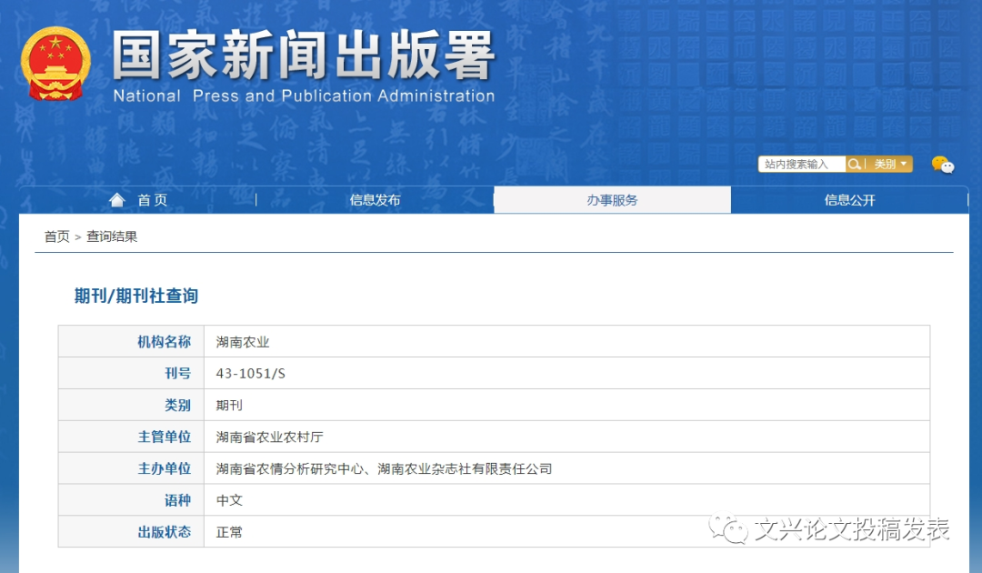Click the 正常 publication status value
The height and width of the screenshot is (573, 982).
(x=229, y=532)
